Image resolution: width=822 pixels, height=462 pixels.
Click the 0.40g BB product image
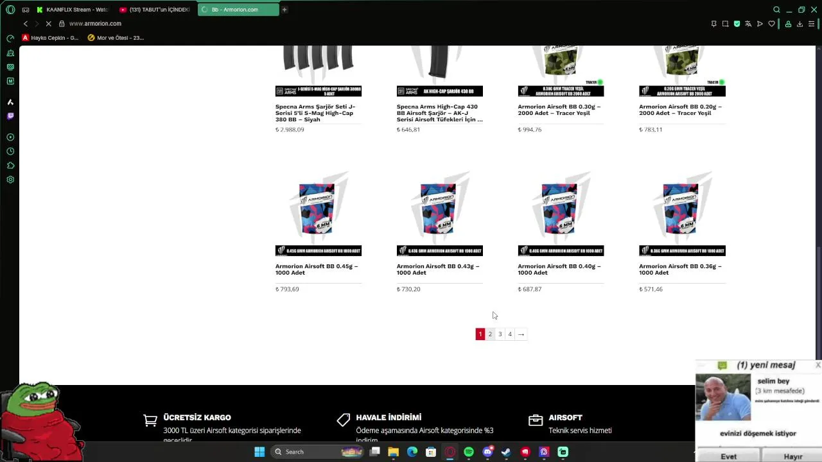pos(561,213)
